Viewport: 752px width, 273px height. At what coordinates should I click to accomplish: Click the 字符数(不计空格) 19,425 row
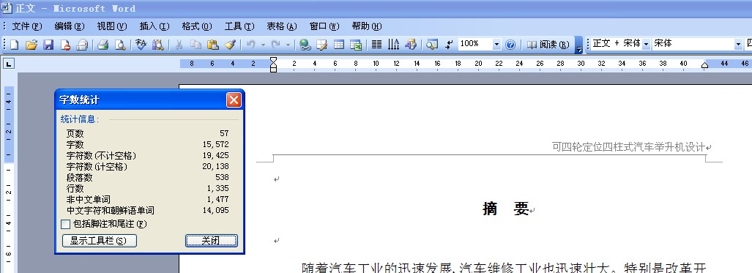pyautogui.click(x=147, y=155)
